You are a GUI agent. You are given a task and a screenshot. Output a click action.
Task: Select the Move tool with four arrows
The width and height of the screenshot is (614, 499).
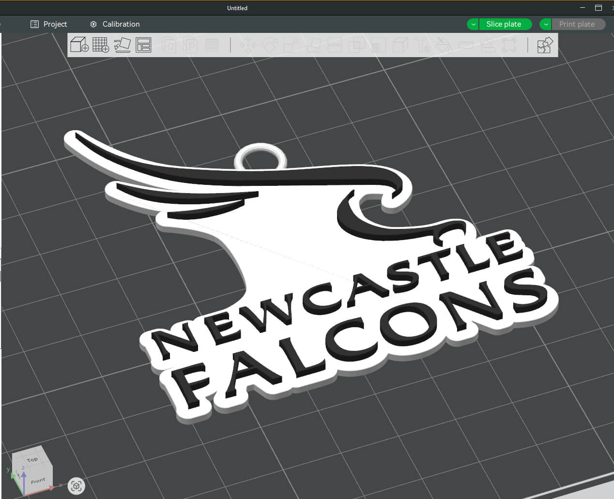pyautogui.click(x=248, y=45)
